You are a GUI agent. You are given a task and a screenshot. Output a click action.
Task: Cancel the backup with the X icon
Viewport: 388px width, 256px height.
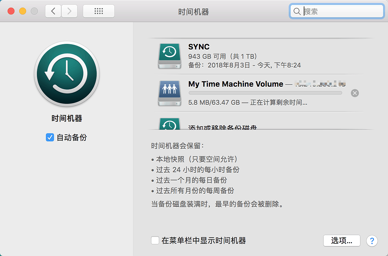(355, 93)
